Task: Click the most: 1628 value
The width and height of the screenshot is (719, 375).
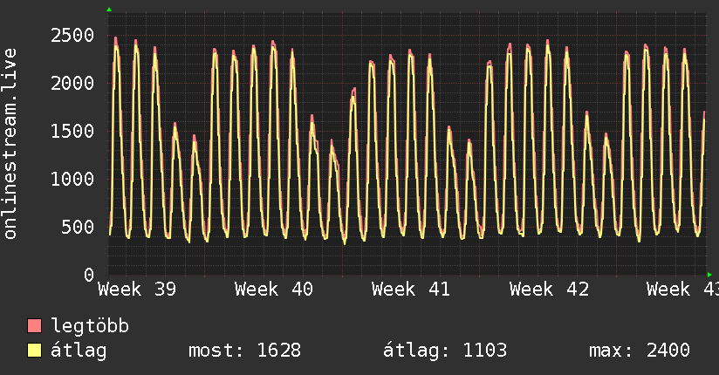Action: click(245, 351)
